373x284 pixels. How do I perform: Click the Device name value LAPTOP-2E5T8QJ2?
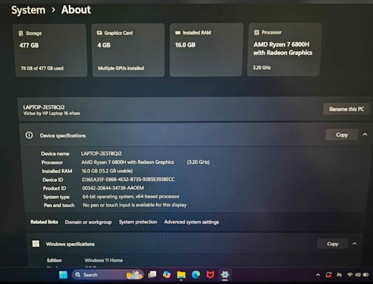[x=101, y=154]
